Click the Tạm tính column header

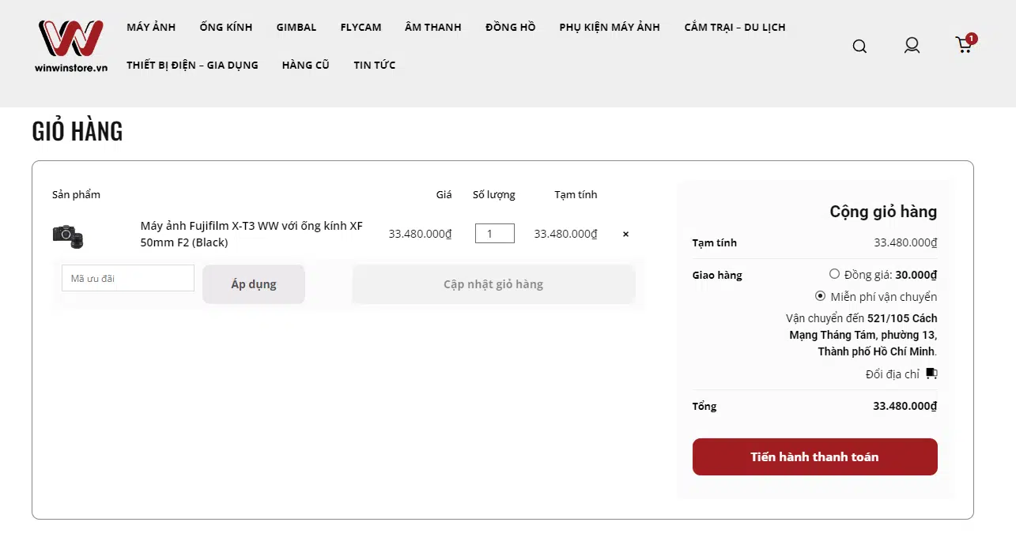[576, 194]
